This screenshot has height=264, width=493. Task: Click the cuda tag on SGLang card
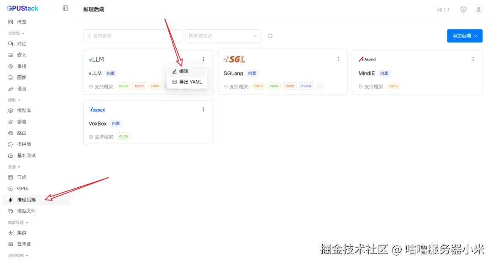(274, 86)
